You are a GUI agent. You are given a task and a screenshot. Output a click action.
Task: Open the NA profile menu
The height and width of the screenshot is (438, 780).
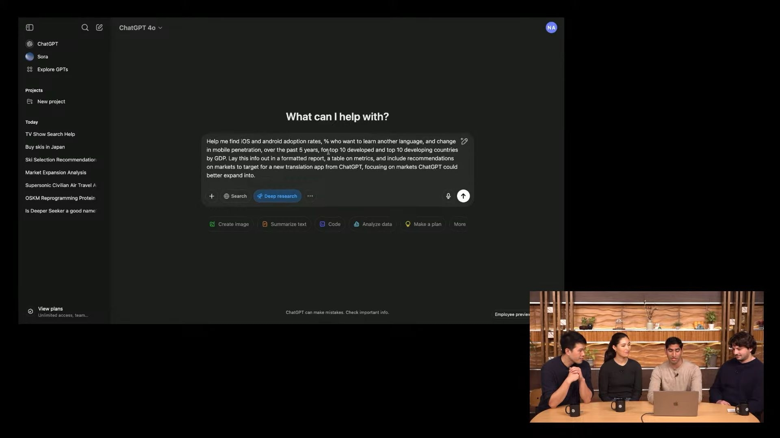pyautogui.click(x=551, y=27)
